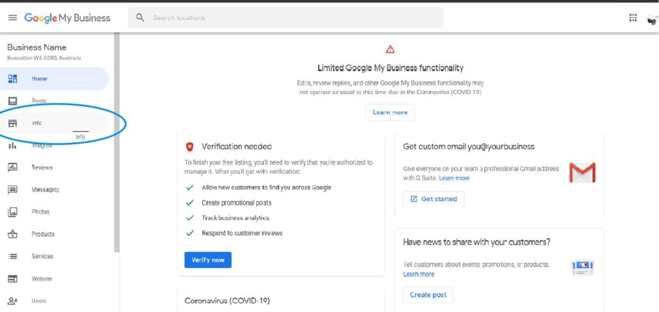This screenshot has width=659, height=312.
Task: Open Reviews in the sidebar
Action: (x=54, y=167)
